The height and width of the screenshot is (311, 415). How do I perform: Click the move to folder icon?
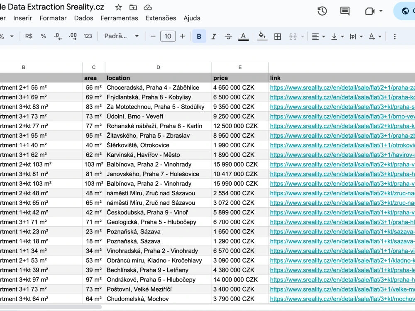(x=133, y=7)
